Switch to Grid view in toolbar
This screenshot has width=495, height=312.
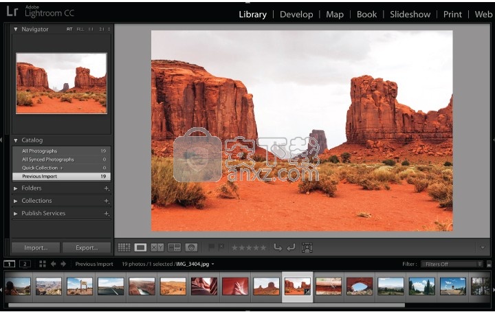pyautogui.click(x=124, y=247)
